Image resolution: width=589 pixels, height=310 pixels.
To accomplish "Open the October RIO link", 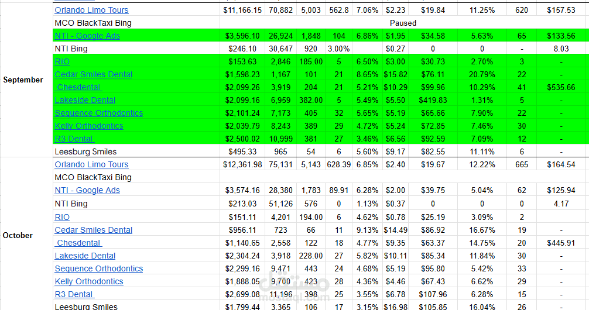I will (62, 217).
